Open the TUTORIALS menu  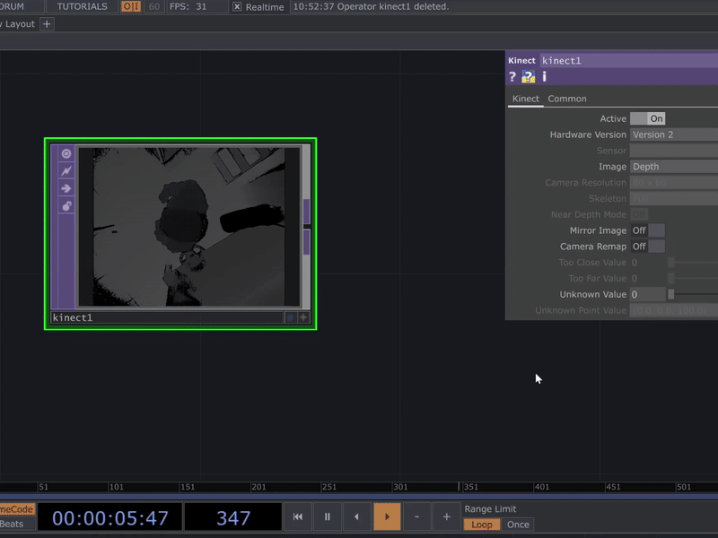pos(83,6)
